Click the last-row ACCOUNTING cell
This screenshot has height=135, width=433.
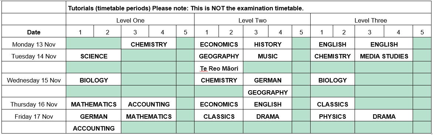tap(94, 128)
